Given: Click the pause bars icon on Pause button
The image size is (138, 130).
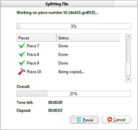Looking at the screenshot, I should (79, 120).
